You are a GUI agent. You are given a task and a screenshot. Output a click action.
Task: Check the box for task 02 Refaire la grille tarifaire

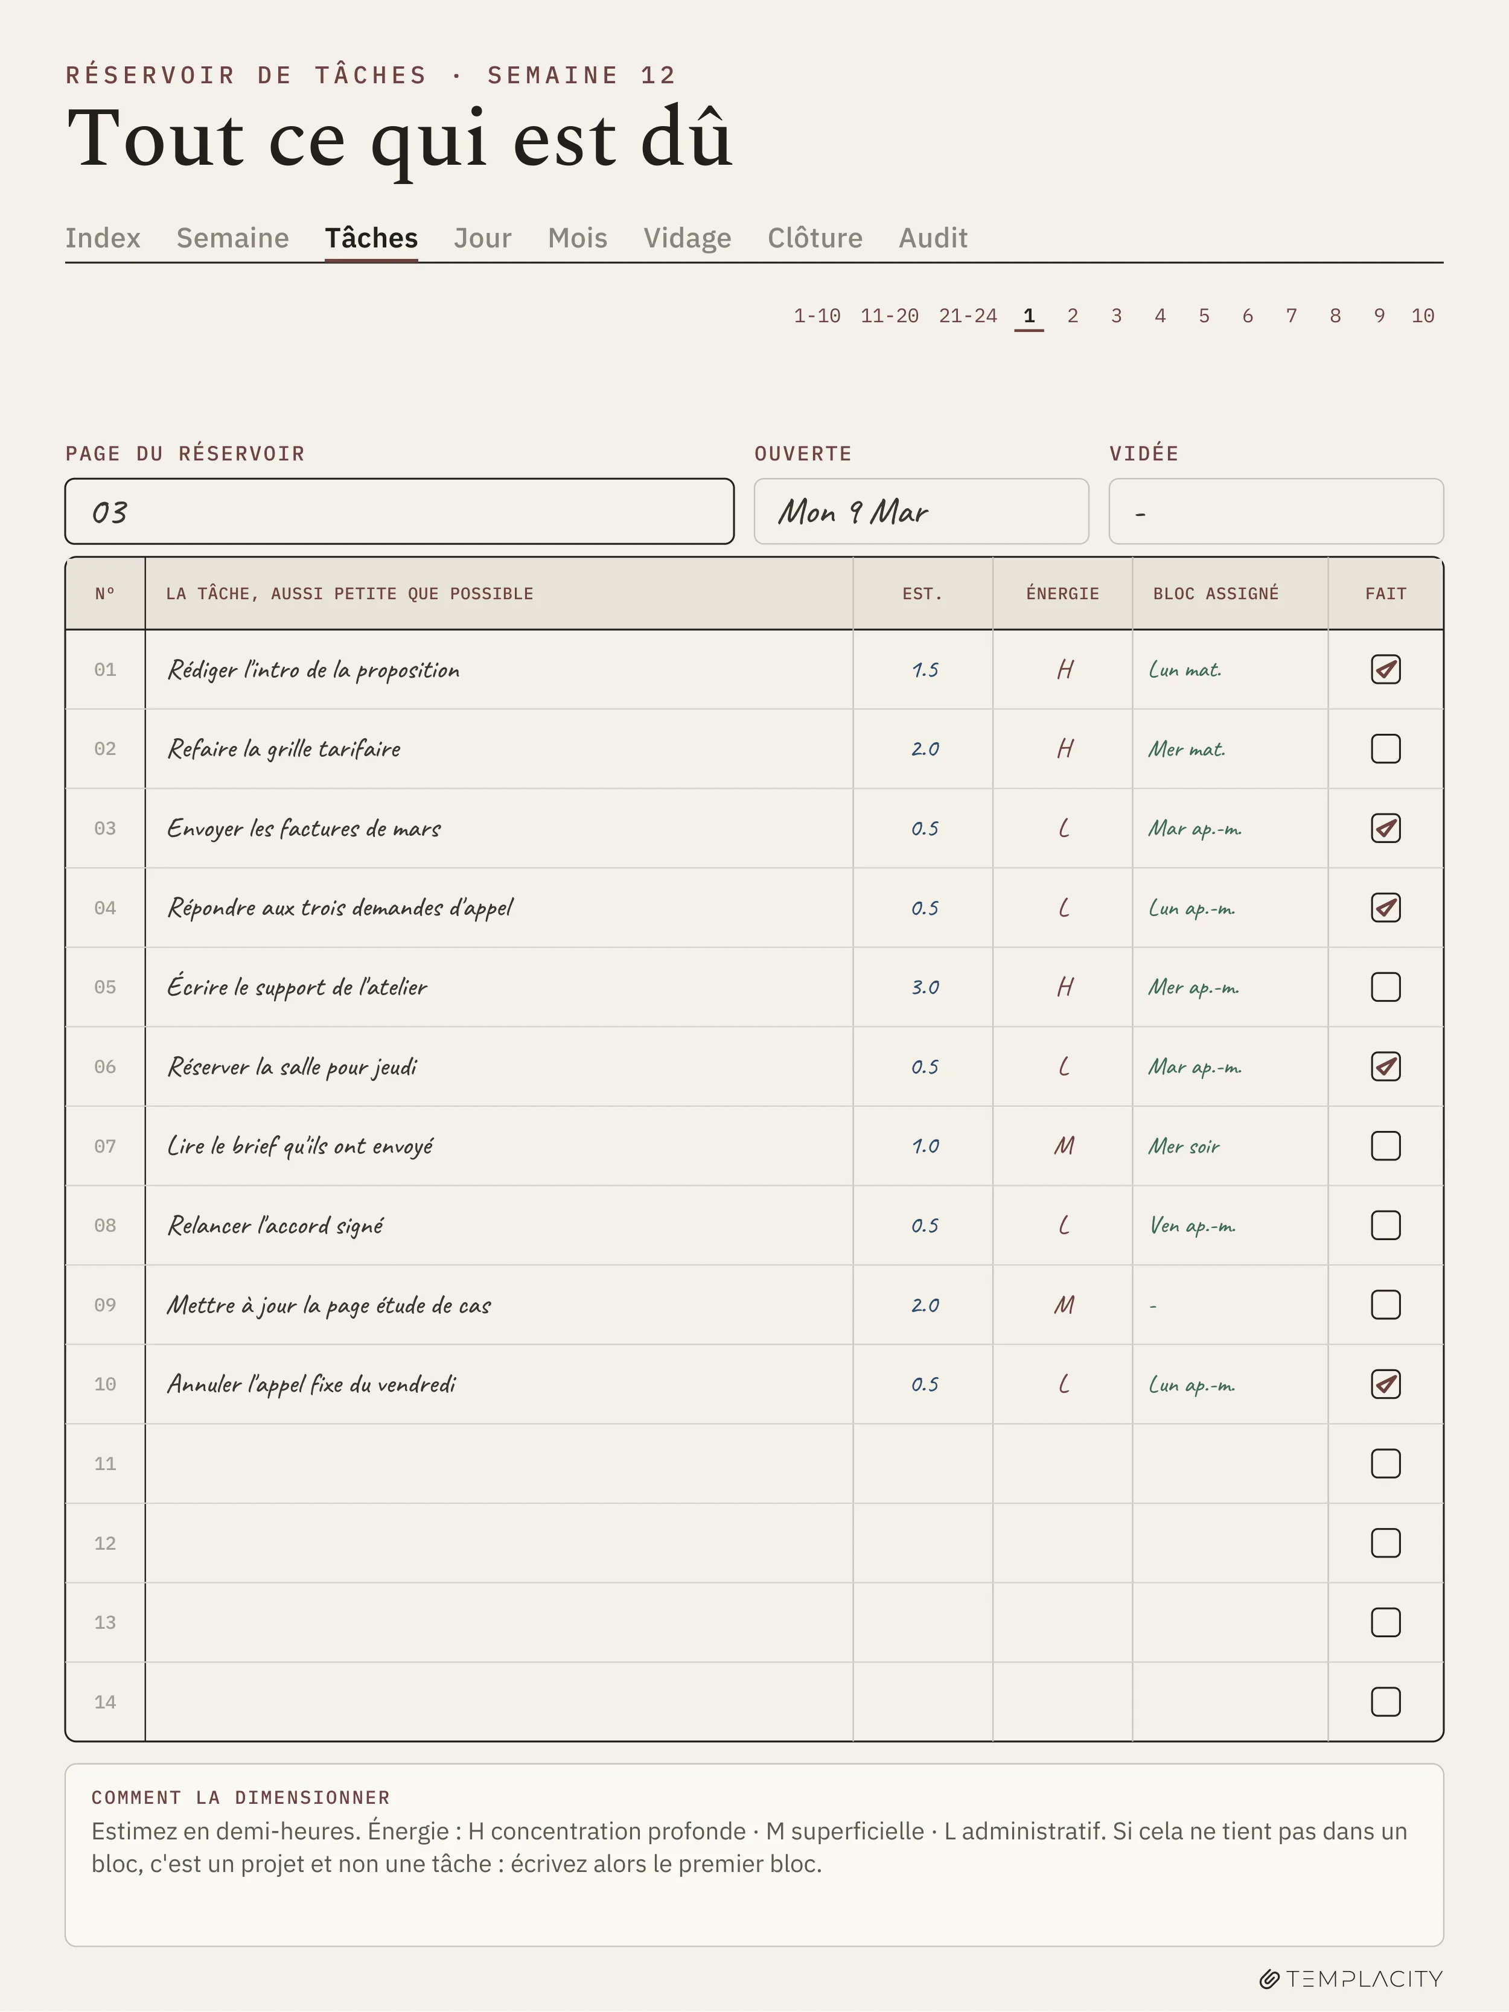1385,748
